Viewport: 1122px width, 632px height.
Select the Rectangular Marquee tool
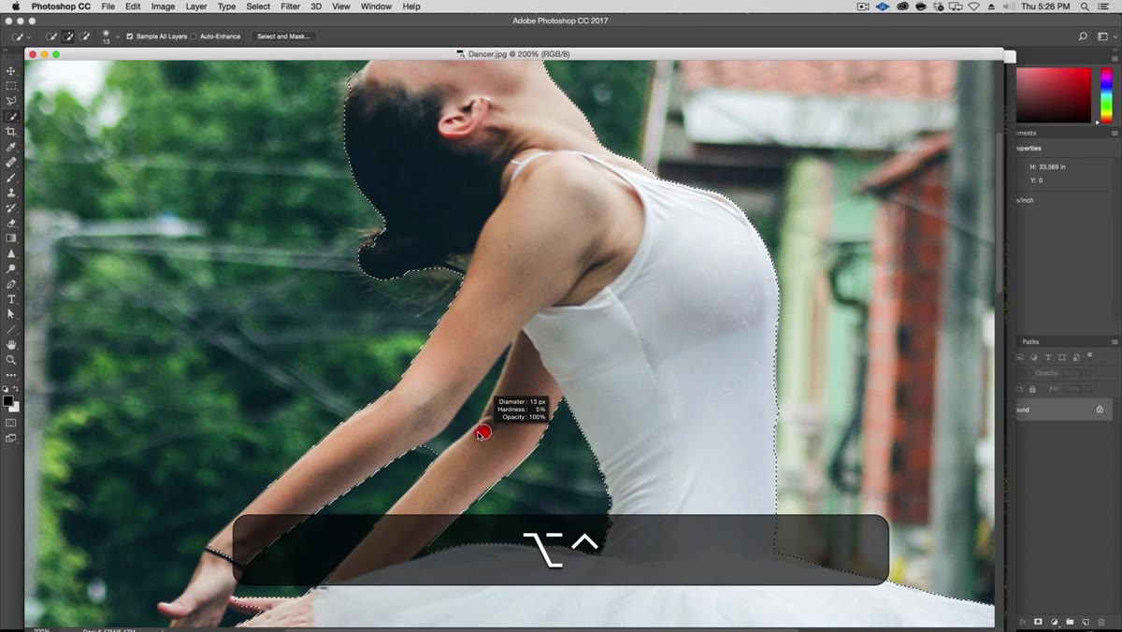point(11,86)
